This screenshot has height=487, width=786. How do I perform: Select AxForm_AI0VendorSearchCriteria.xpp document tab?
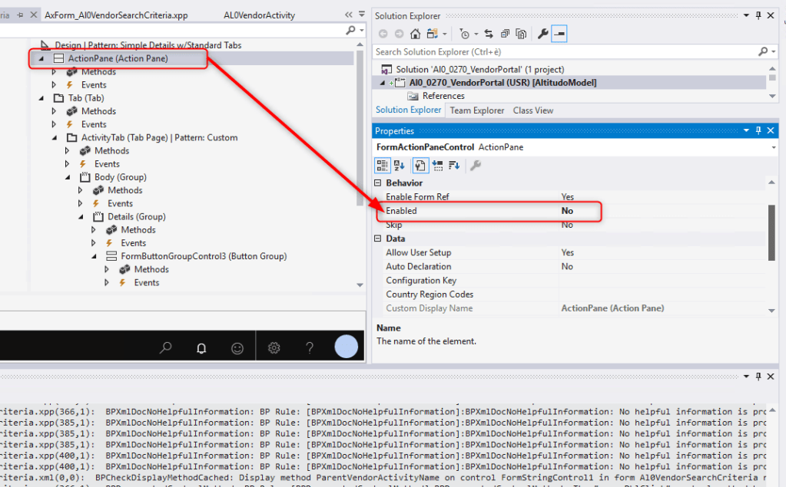[x=116, y=15]
